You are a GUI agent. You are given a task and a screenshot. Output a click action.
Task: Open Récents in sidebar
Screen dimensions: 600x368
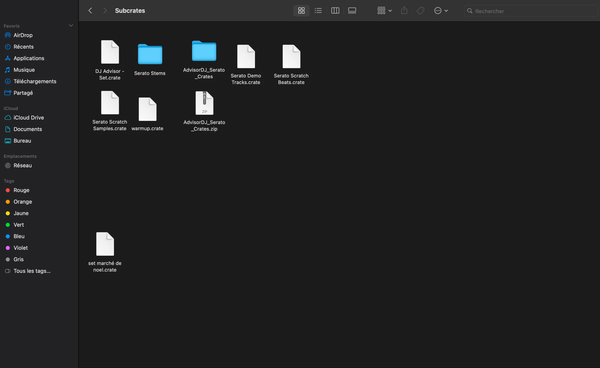click(23, 47)
